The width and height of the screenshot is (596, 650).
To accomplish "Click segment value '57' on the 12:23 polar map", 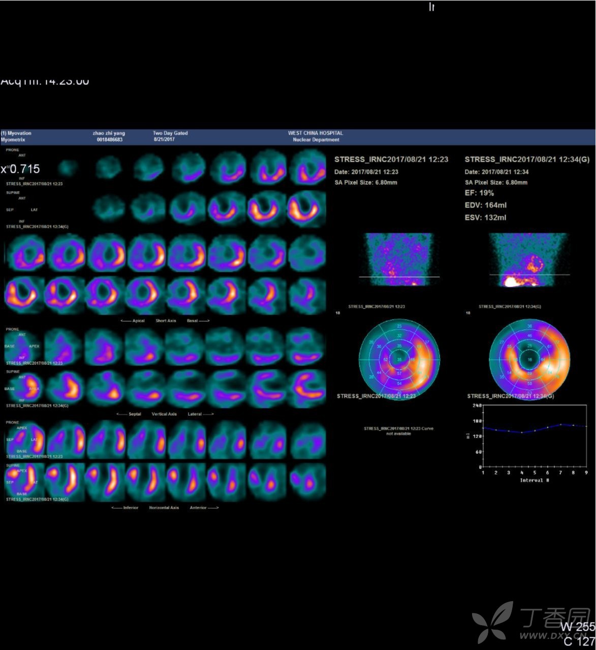I will 399,373.
